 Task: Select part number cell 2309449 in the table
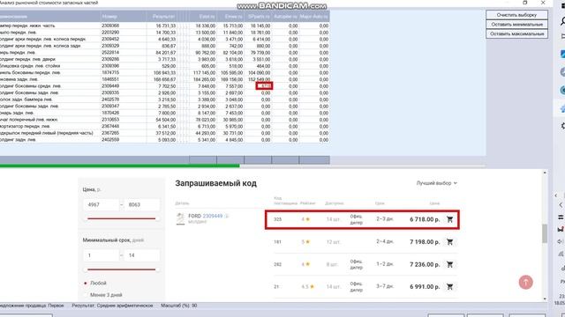pos(124,86)
